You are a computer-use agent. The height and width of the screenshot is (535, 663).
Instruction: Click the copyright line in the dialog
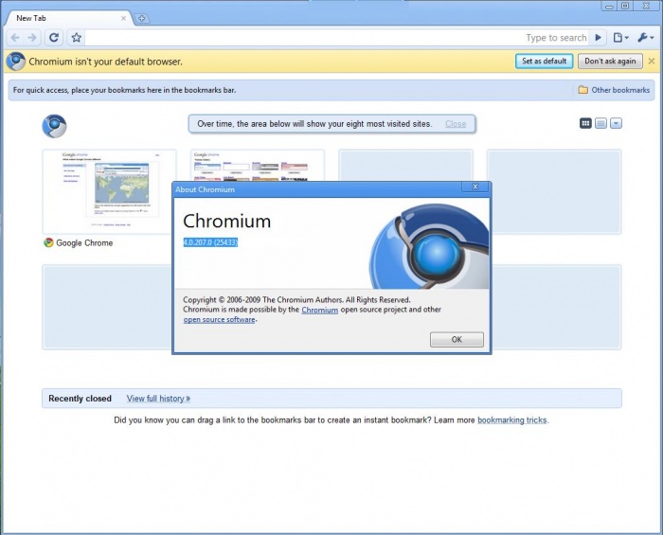(296, 299)
